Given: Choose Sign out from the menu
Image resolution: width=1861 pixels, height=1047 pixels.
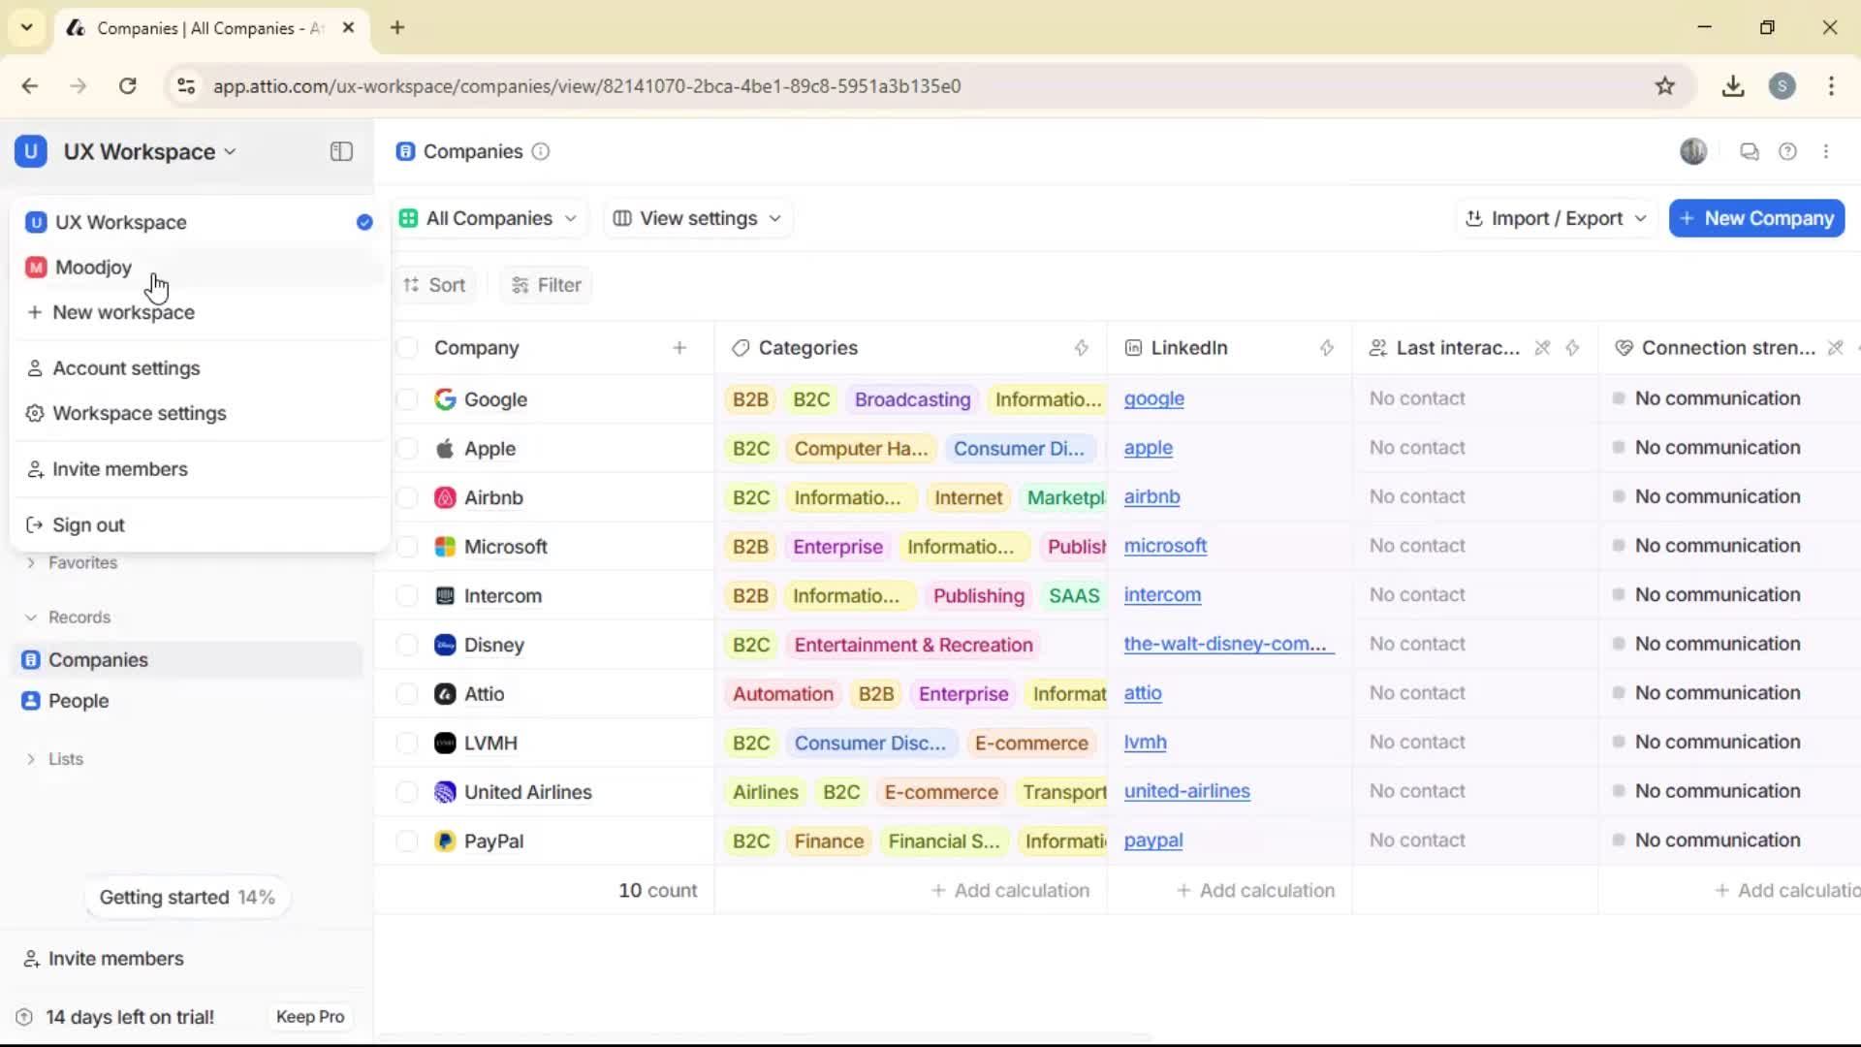Looking at the screenshot, I should click(199, 525).
